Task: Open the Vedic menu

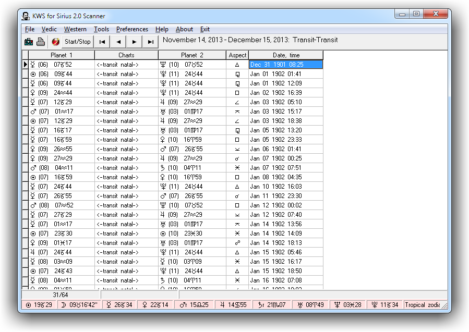Action: pos(49,29)
